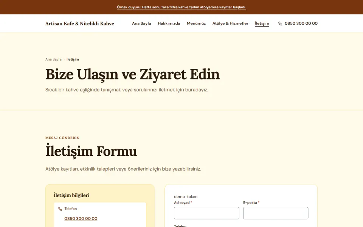363x227 pixels.
Task: Focus the Ad soyad input field
Action: click(x=206, y=213)
